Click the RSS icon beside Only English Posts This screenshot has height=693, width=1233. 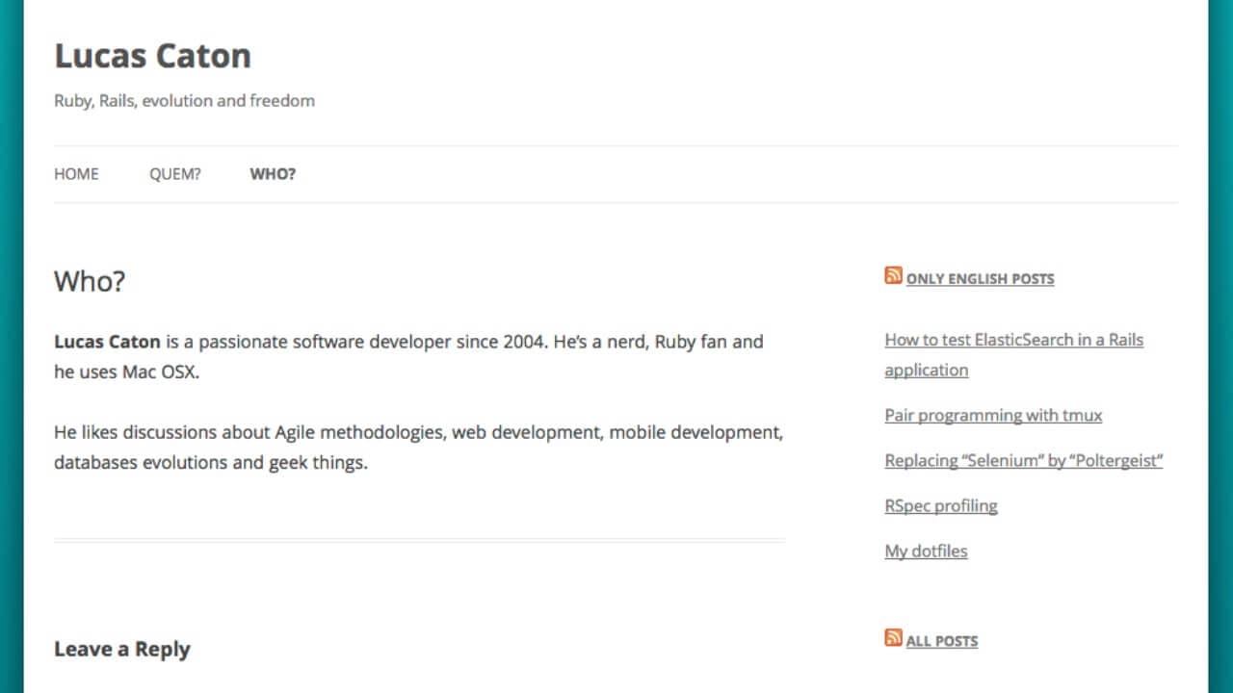point(893,276)
